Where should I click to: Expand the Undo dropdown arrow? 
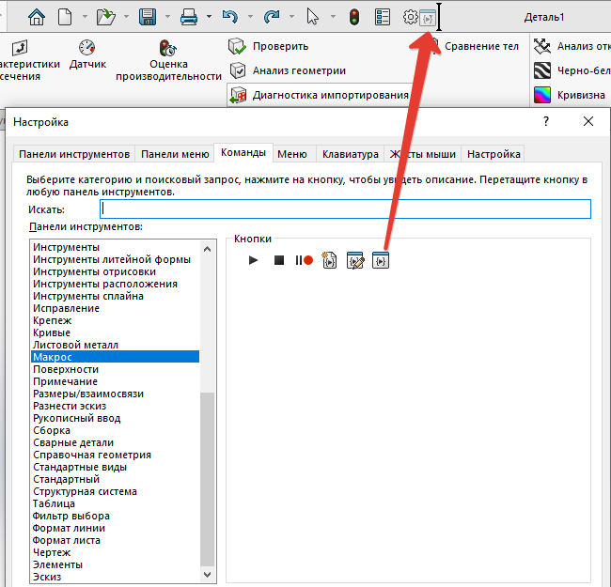pyautogui.click(x=250, y=17)
